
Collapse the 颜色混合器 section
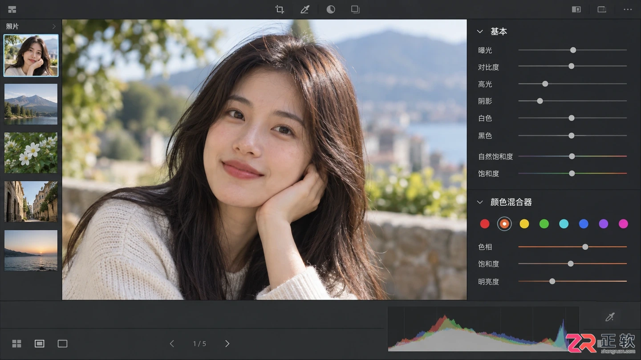point(480,202)
